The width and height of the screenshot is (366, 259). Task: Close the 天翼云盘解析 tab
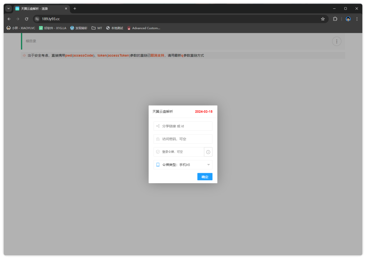(x=66, y=8)
